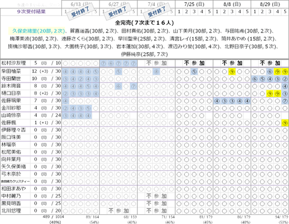
Task: Click the 全完売(7次まで16人) heading
Action: click(144, 23)
